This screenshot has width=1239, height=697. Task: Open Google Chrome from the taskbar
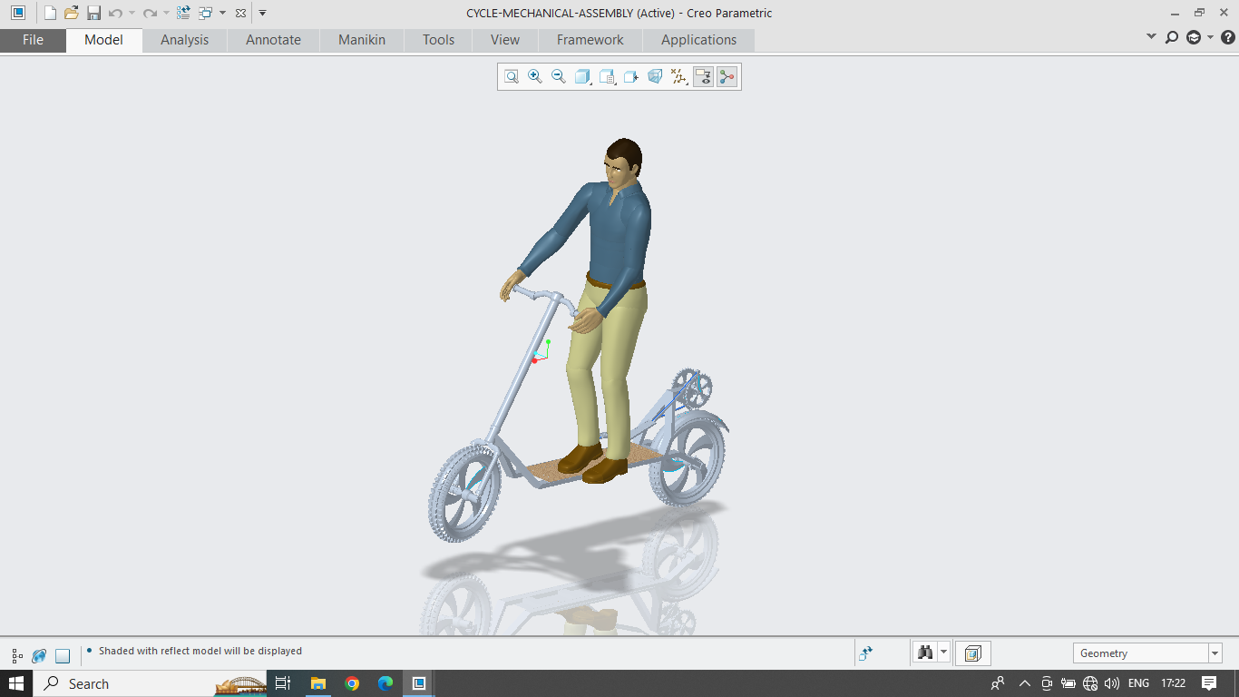click(x=352, y=683)
